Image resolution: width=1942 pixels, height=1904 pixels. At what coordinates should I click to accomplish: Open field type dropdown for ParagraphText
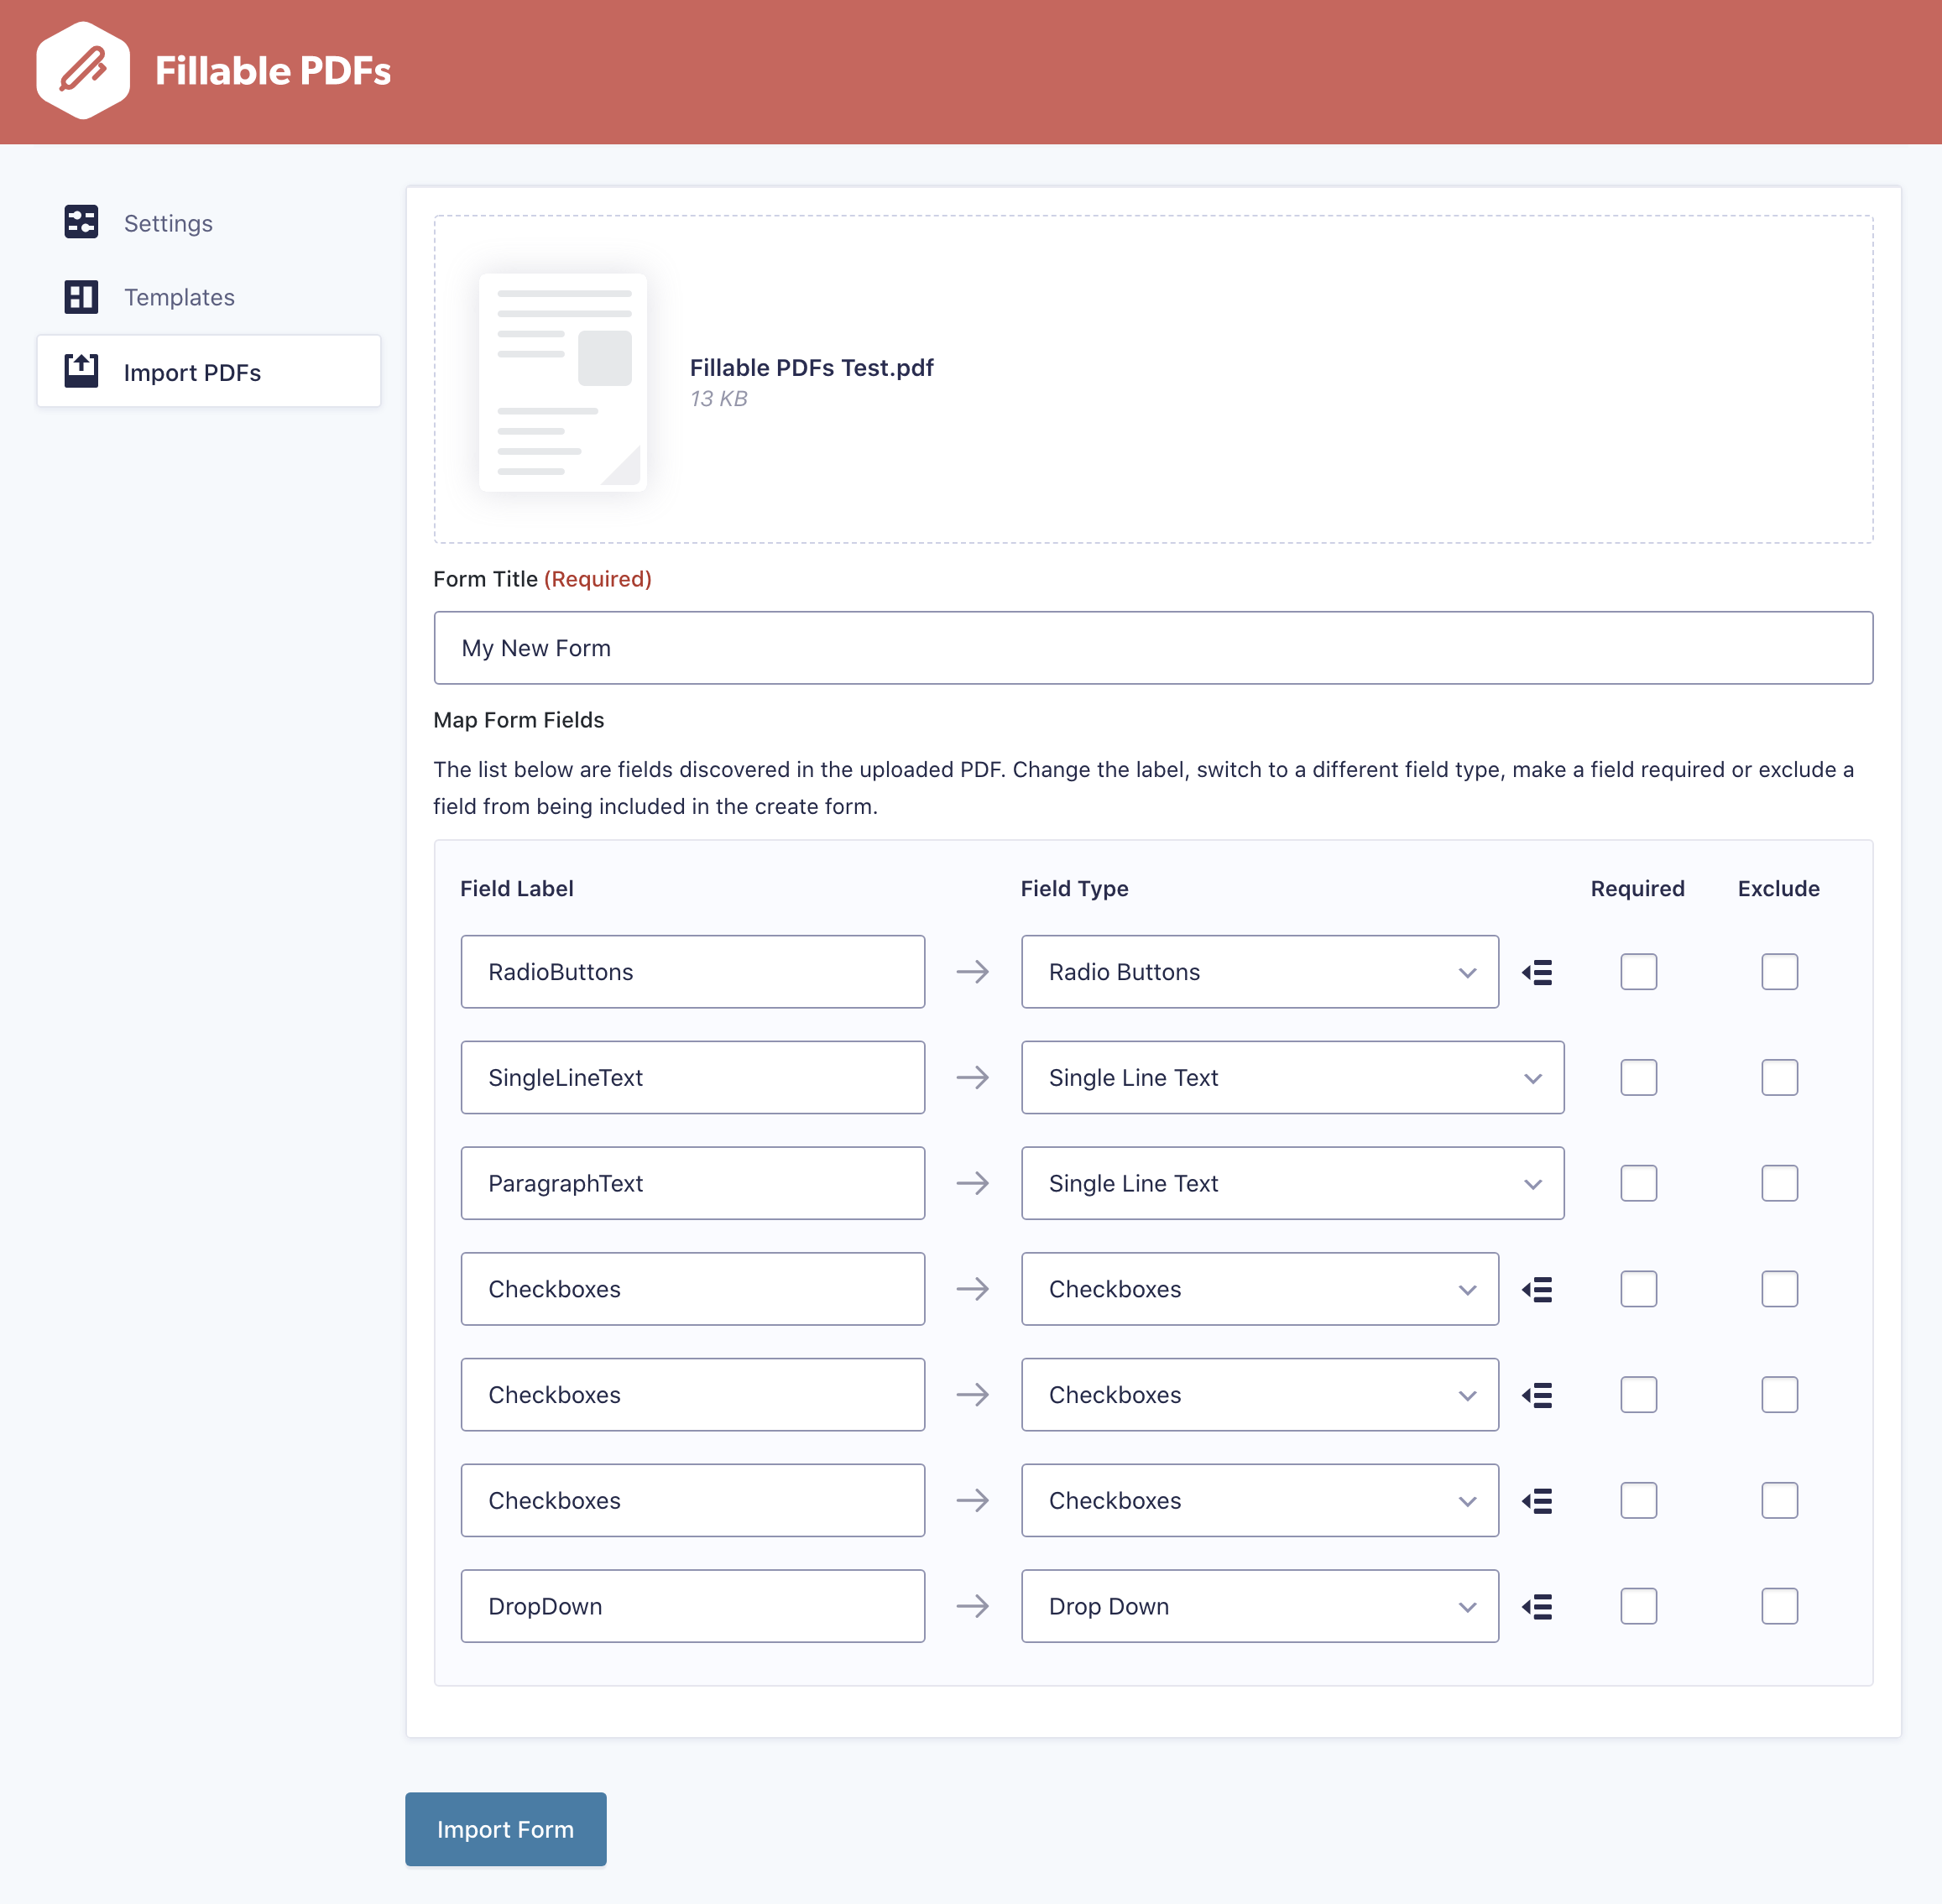1291,1183
